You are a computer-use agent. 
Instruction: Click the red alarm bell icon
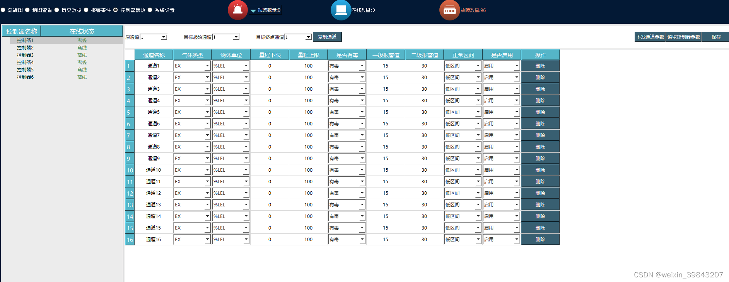click(237, 10)
